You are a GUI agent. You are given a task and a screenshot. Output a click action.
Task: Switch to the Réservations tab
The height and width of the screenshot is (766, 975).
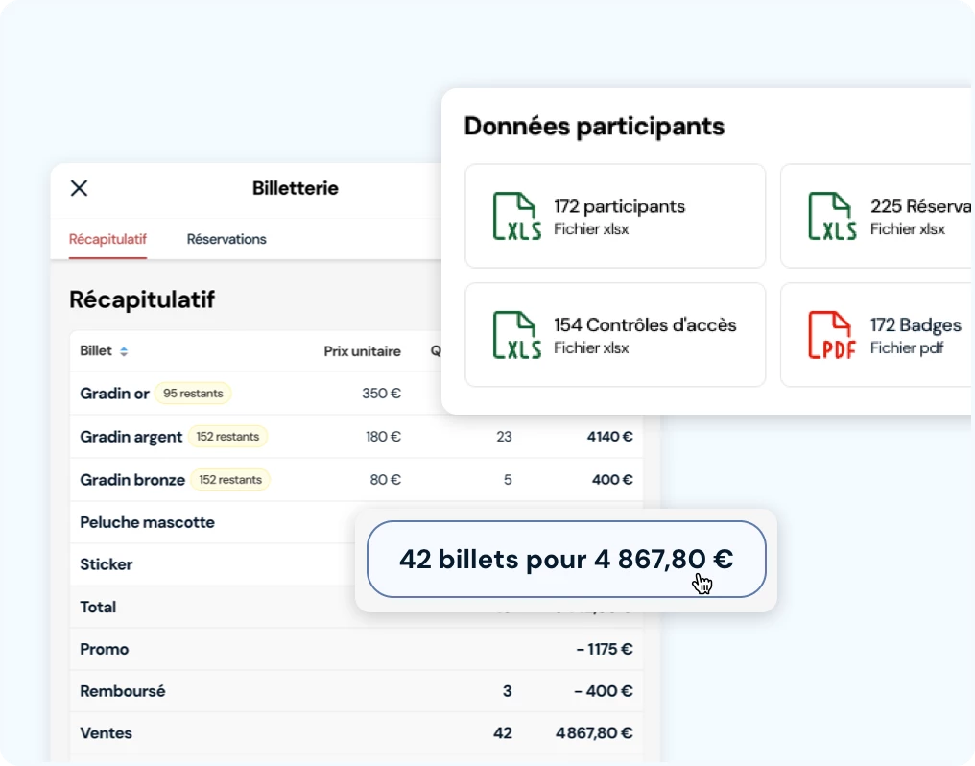click(x=226, y=239)
